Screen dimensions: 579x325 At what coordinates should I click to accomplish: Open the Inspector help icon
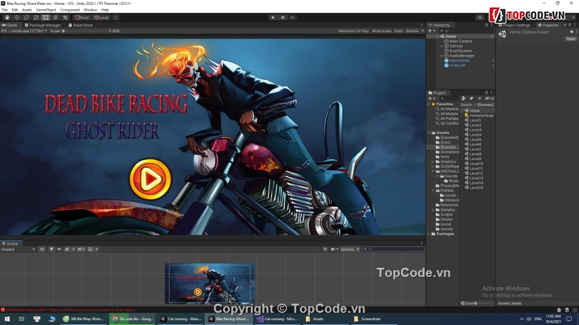pos(572,32)
